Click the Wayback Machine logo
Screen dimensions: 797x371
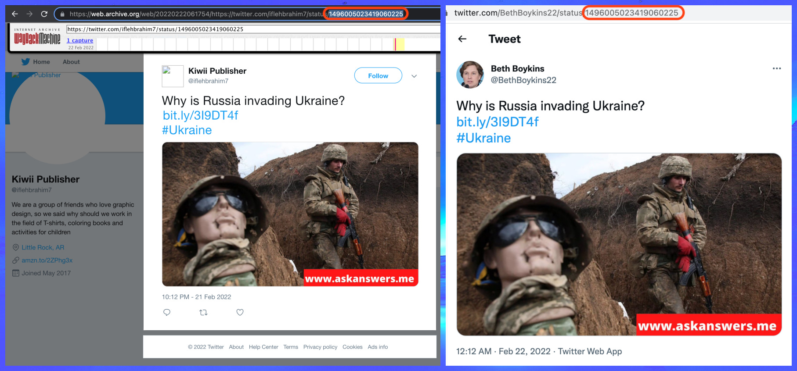[x=37, y=39]
